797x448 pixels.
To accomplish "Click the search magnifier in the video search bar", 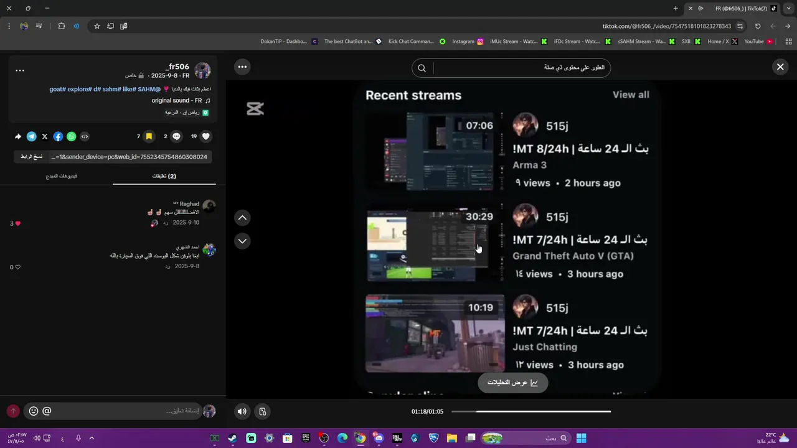I will [422, 68].
